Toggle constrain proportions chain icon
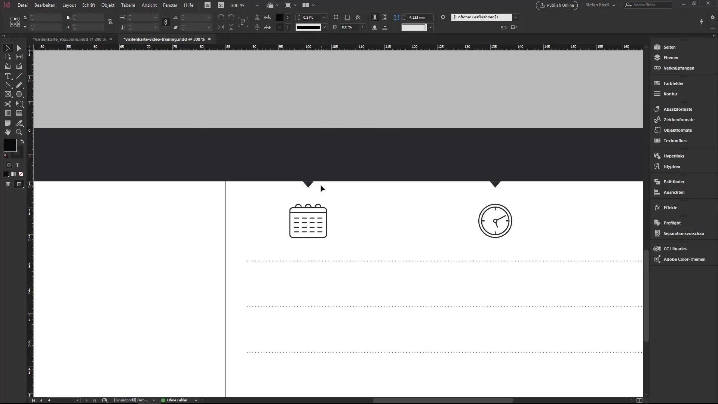 pyautogui.click(x=110, y=22)
